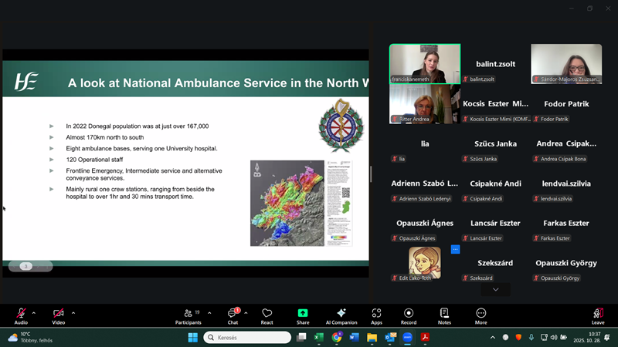Open AI Companion
This screenshot has width=618, height=347.
[341, 315]
